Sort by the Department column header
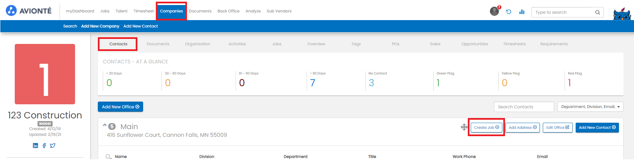 [296, 157]
